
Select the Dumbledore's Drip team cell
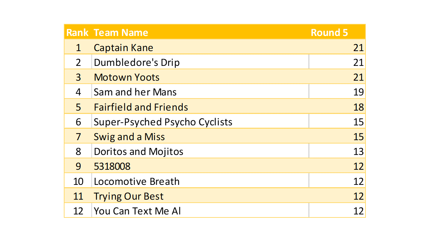tap(137, 63)
